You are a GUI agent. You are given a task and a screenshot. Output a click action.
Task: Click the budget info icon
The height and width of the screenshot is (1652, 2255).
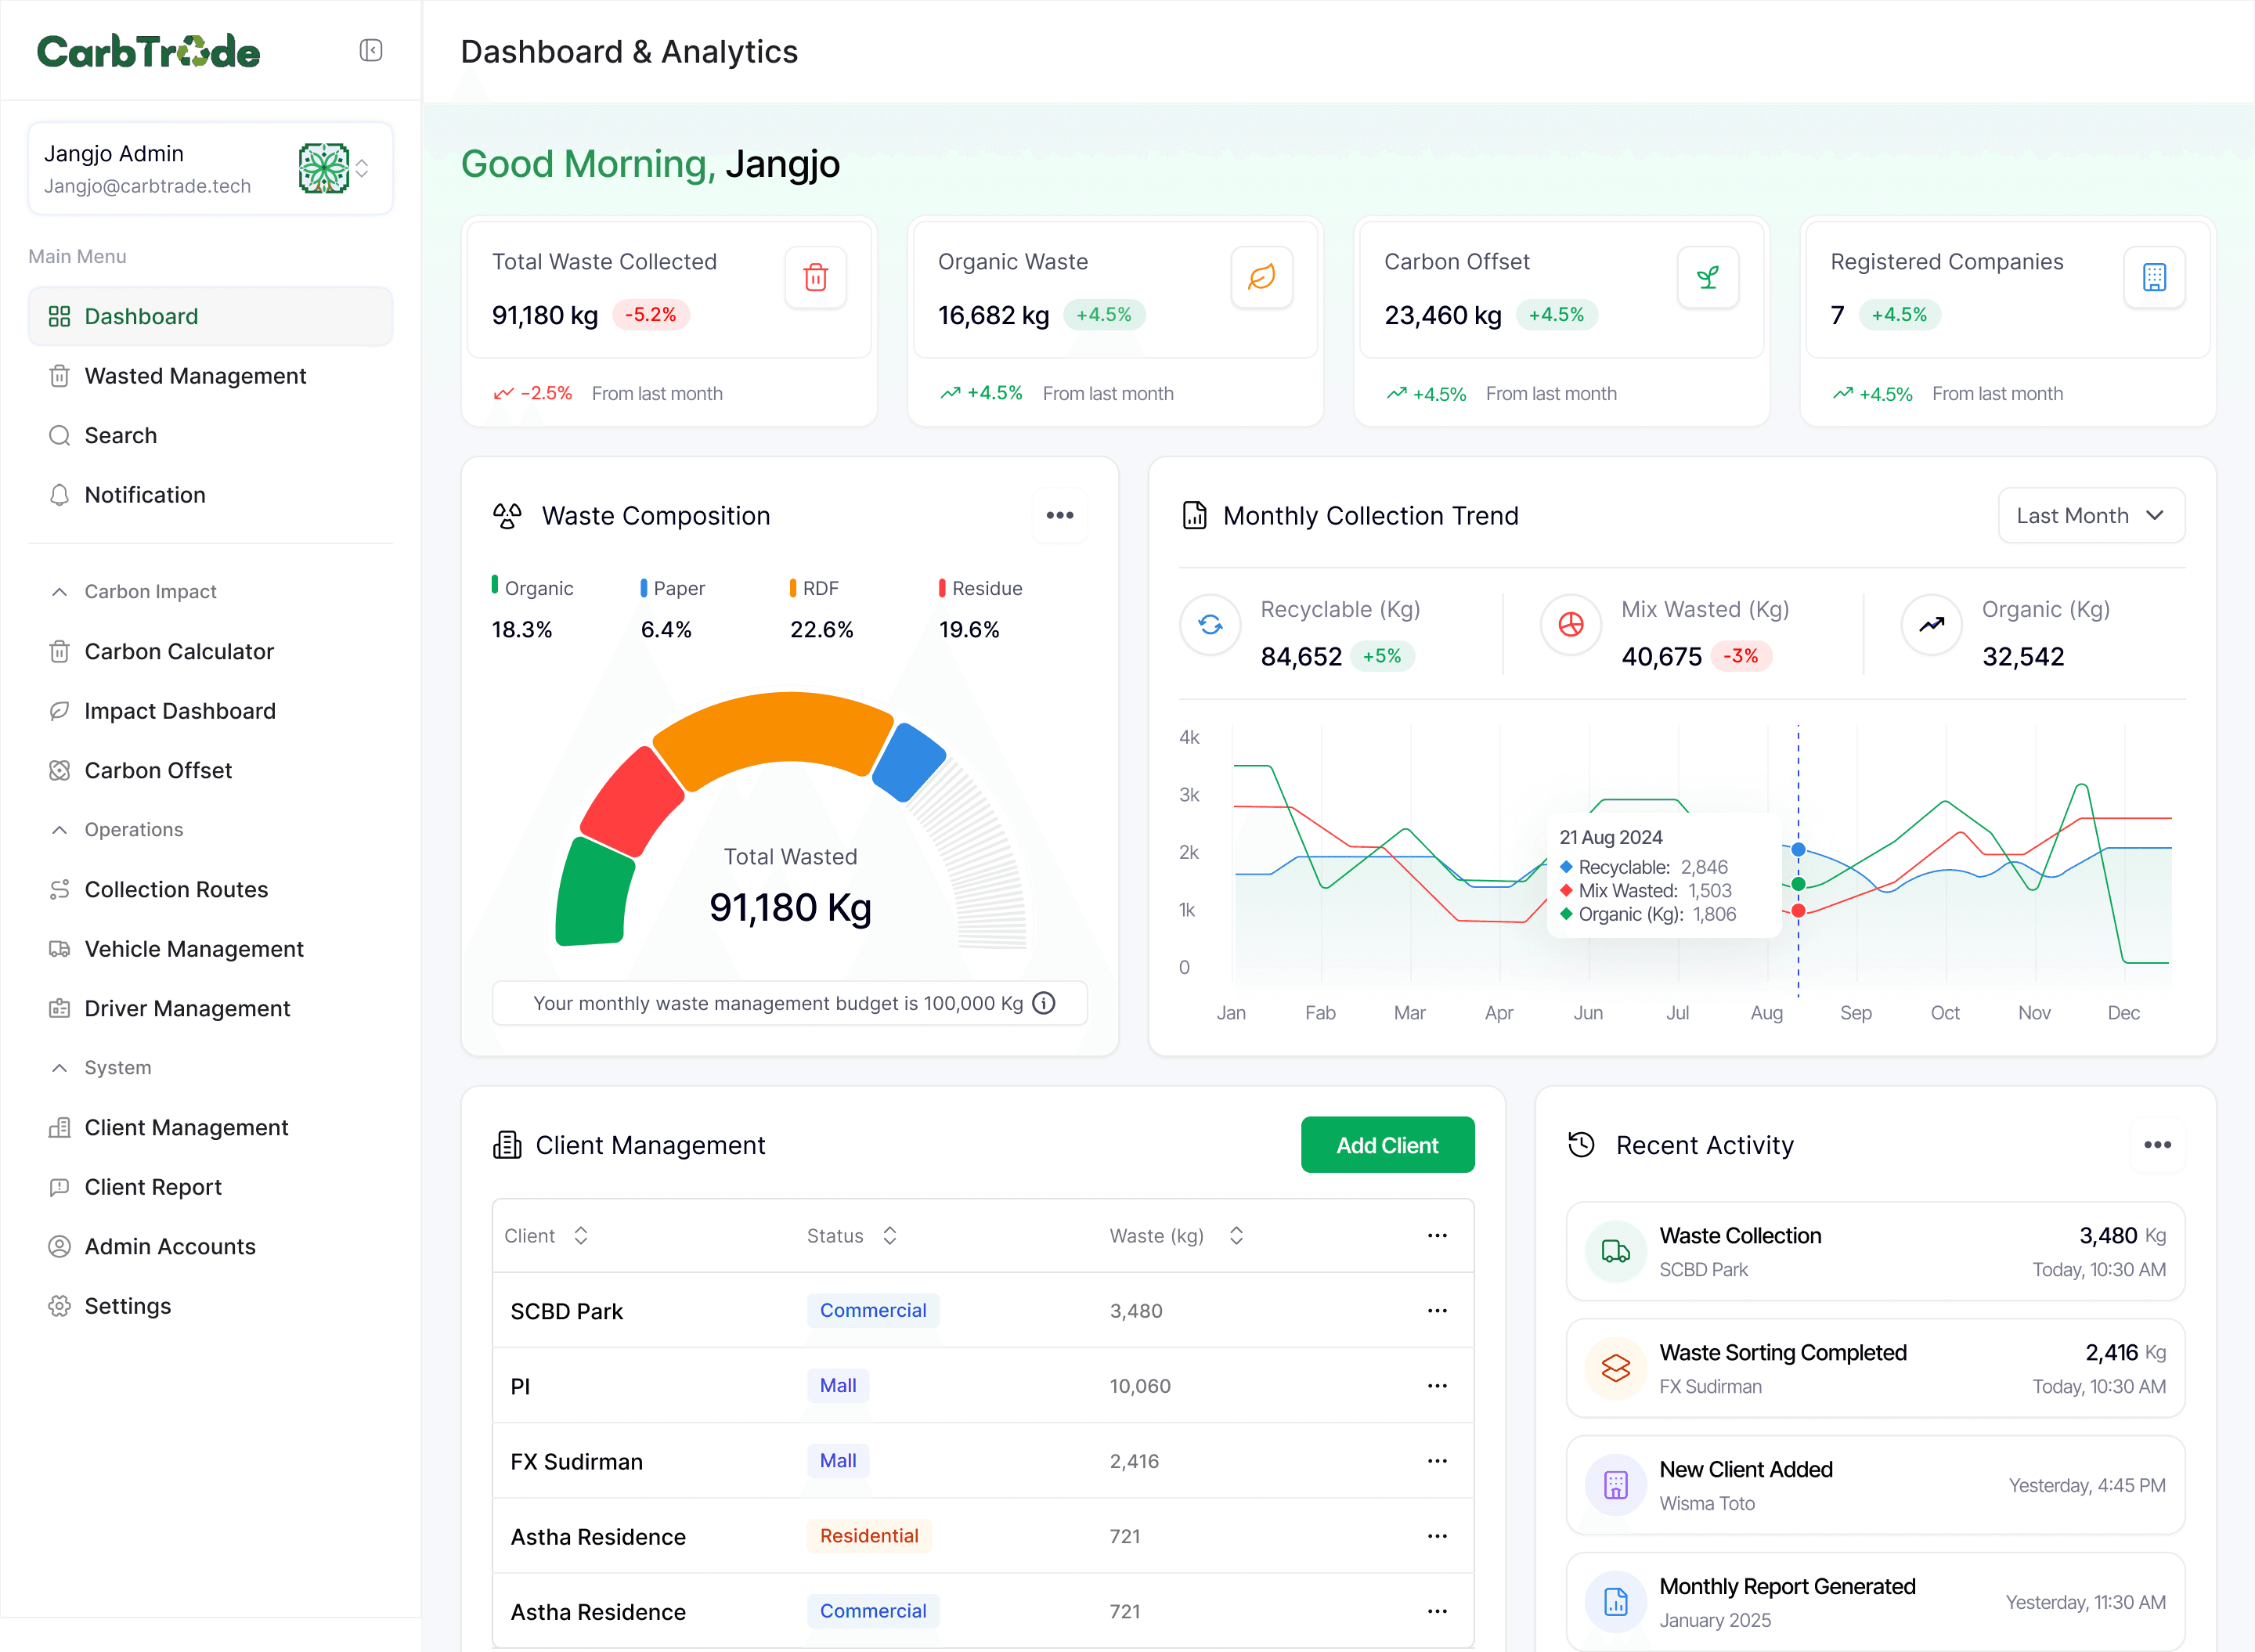1044,1003
